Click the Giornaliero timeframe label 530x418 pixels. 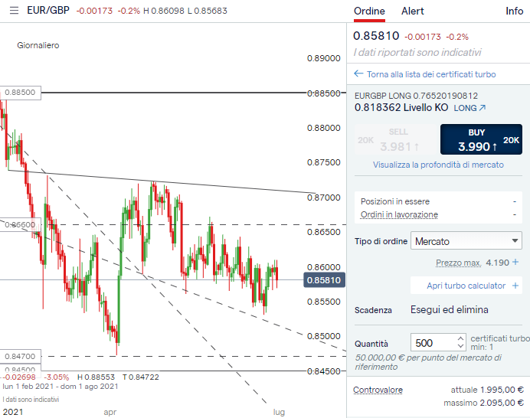38,45
